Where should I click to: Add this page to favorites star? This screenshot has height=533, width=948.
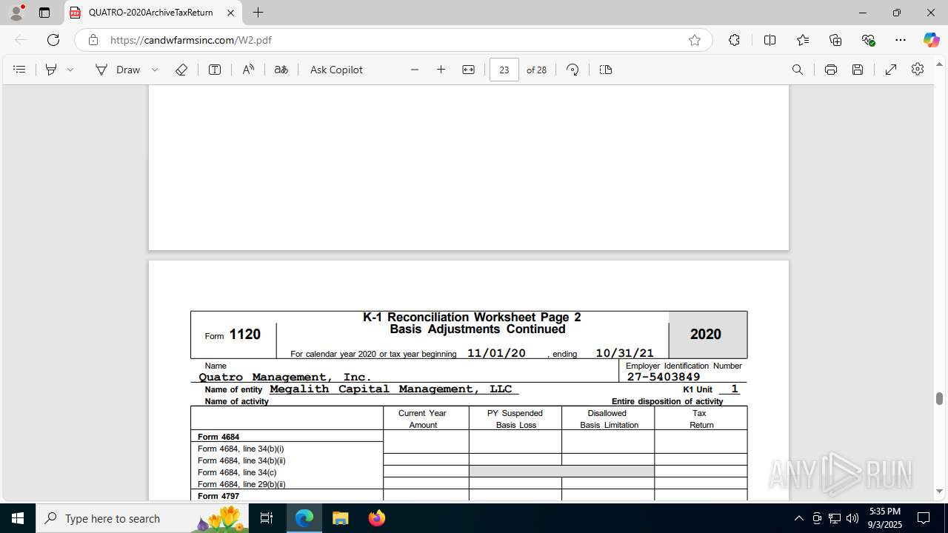point(695,40)
